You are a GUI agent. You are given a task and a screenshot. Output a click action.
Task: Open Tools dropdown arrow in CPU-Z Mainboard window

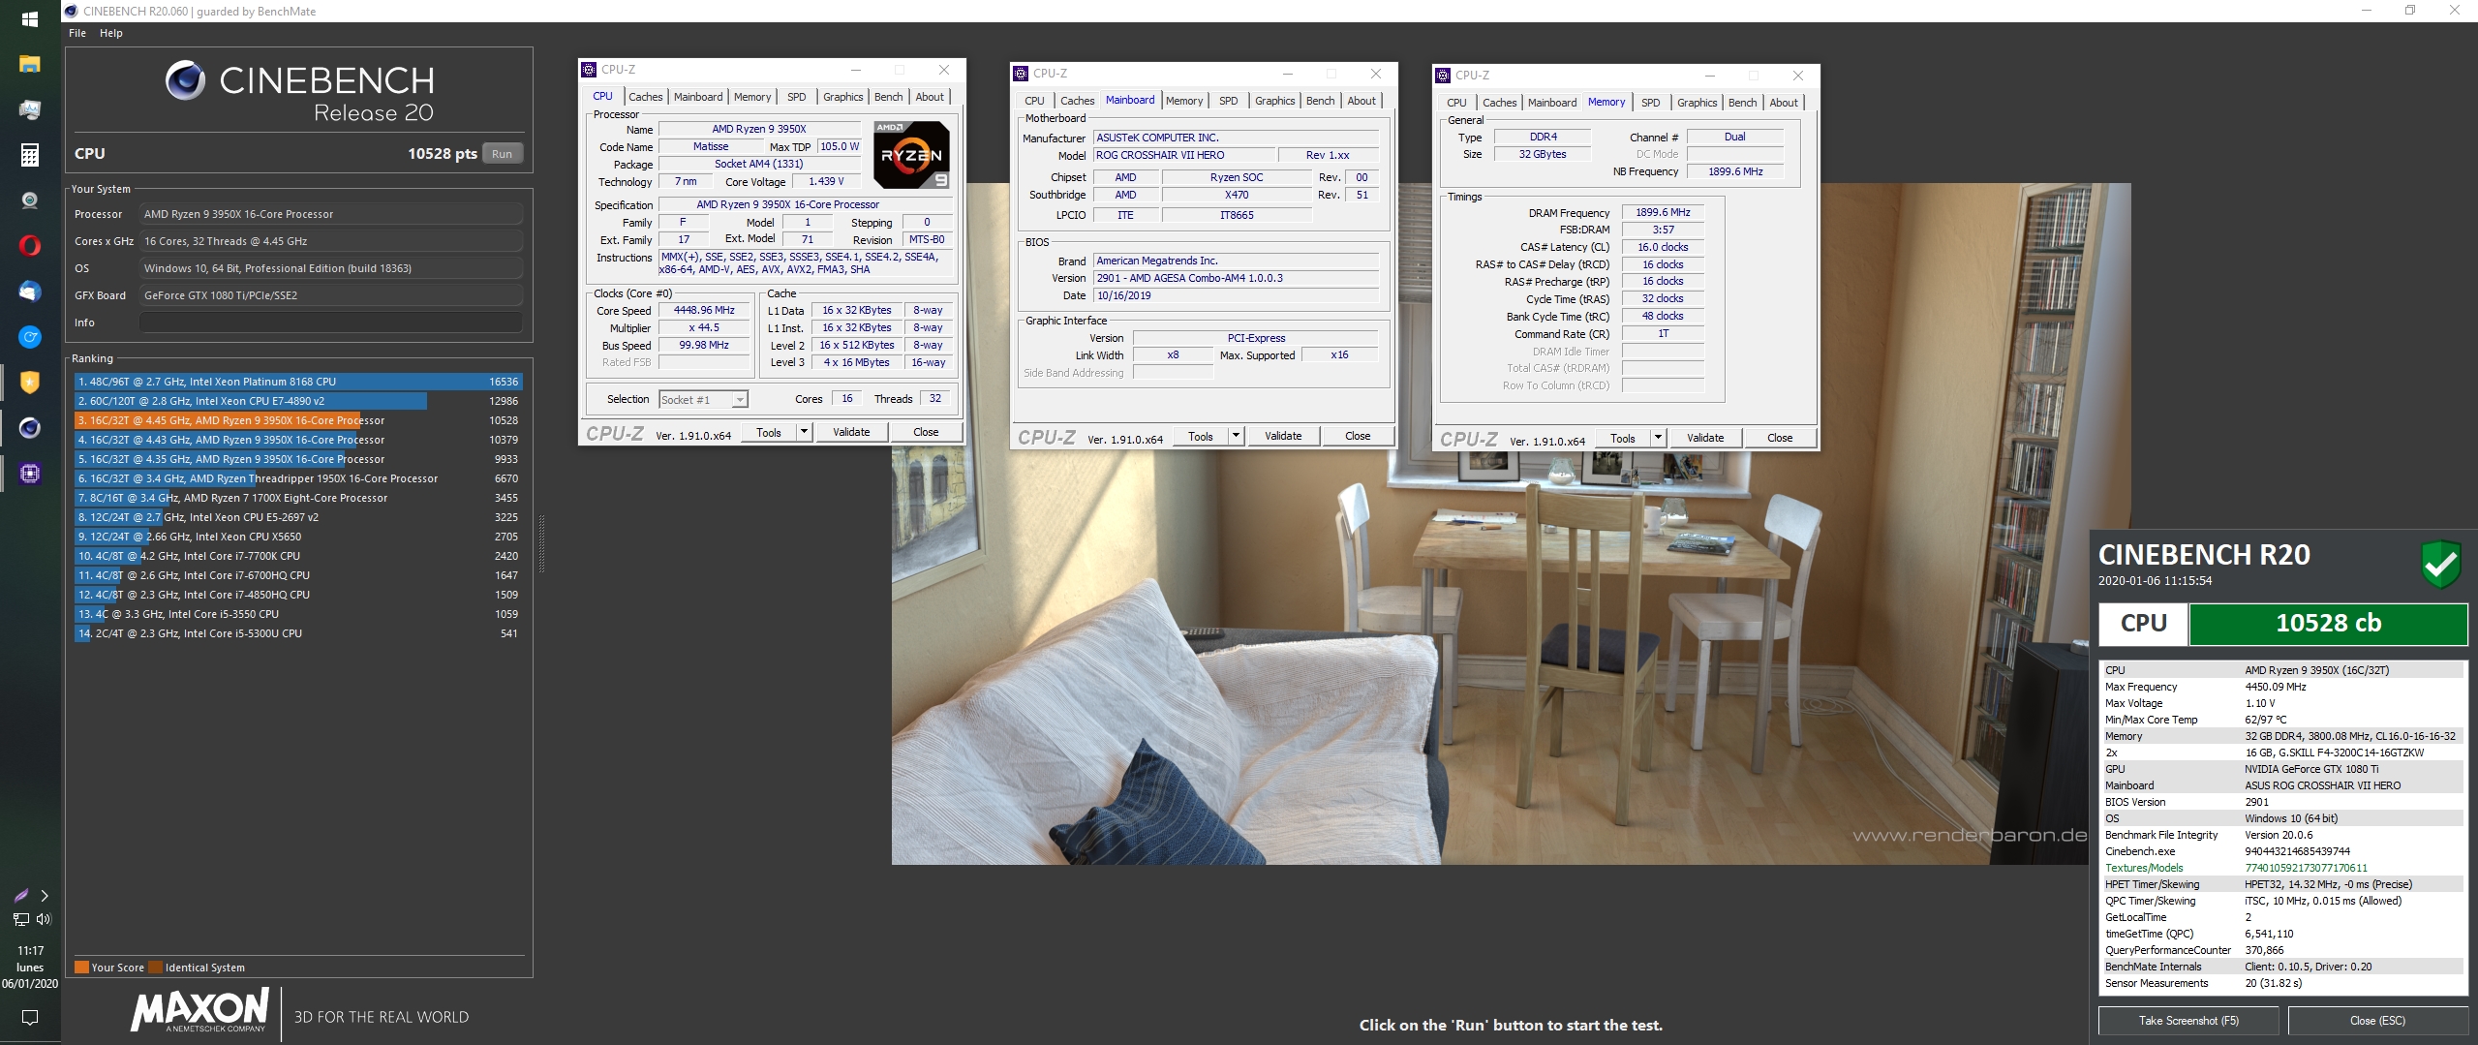(1236, 436)
